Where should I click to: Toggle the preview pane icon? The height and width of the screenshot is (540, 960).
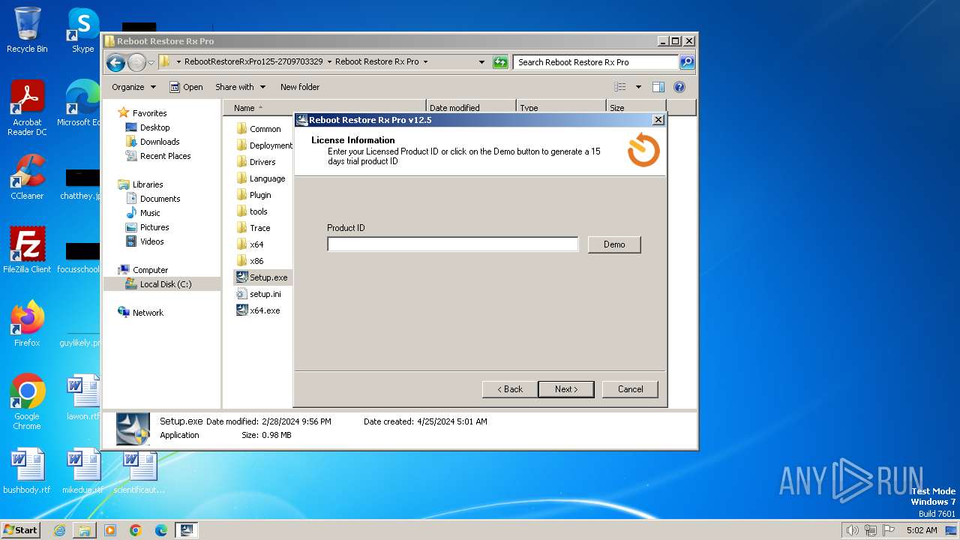tap(658, 87)
